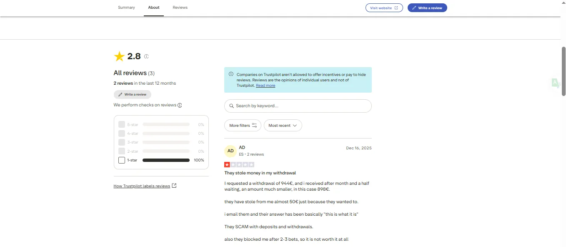Click external link icon after labels reviews
Screen dimensions: 566x247
click(174, 186)
